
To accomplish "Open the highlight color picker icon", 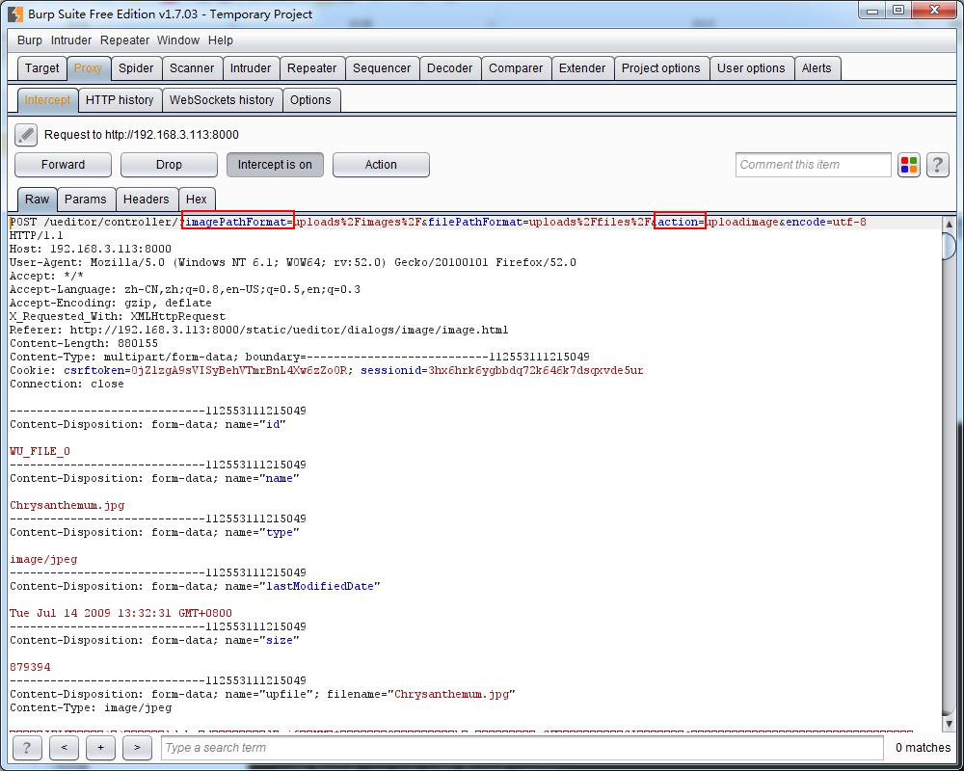I will 909,165.
